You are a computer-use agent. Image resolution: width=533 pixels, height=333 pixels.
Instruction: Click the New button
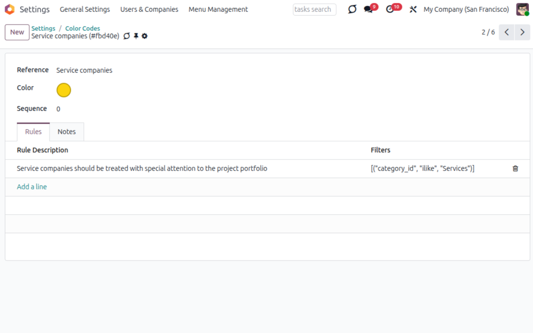17,32
